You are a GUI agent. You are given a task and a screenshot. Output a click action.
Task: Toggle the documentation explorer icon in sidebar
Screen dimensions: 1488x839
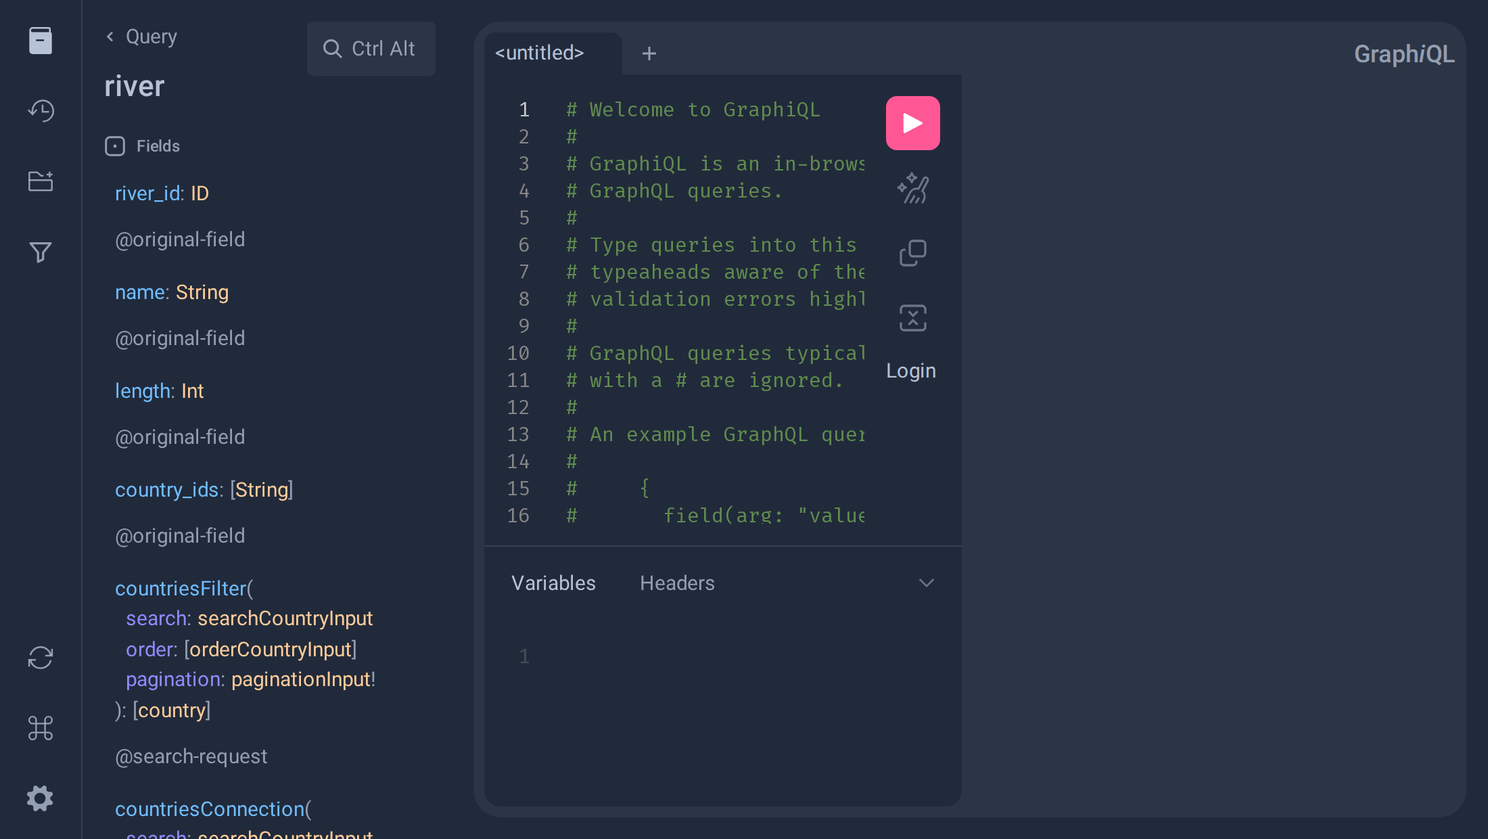(41, 41)
